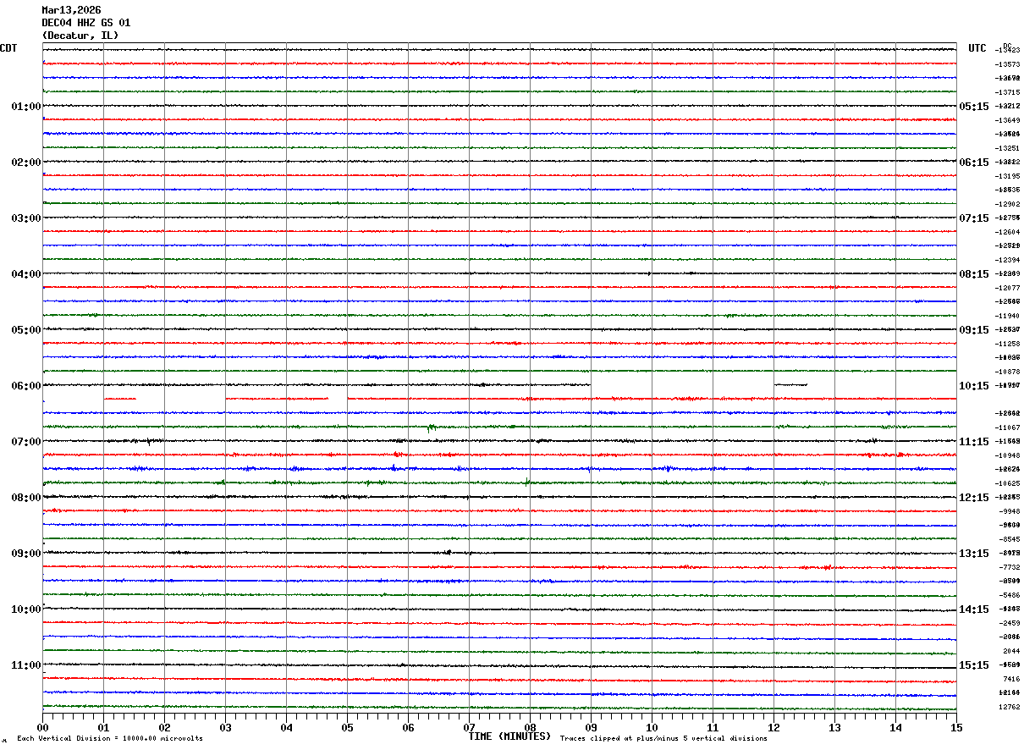Select minute 09 tick label on time axis
1024x750 pixels.
pyautogui.click(x=591, y=727)
